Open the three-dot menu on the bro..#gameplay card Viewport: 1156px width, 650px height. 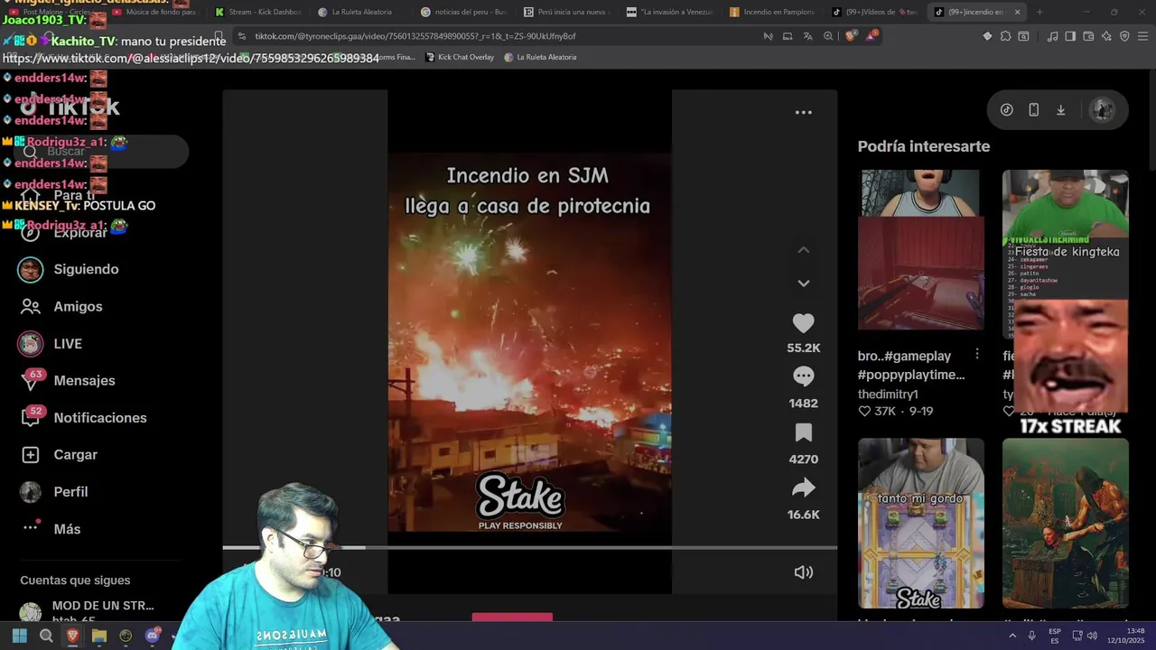976,355
